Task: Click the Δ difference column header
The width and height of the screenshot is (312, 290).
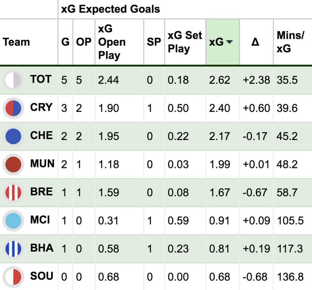Action: click(x=255, y=42)
